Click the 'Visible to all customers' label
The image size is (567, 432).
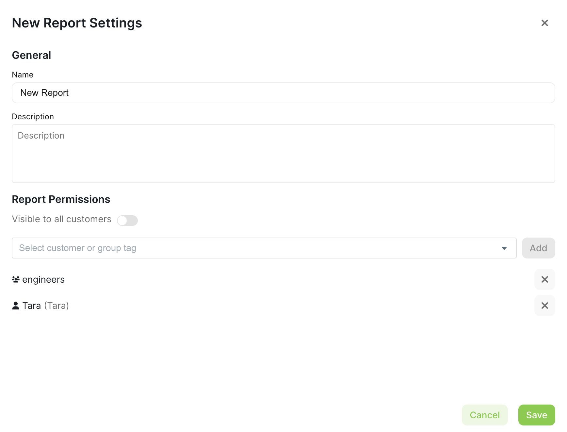61,219
